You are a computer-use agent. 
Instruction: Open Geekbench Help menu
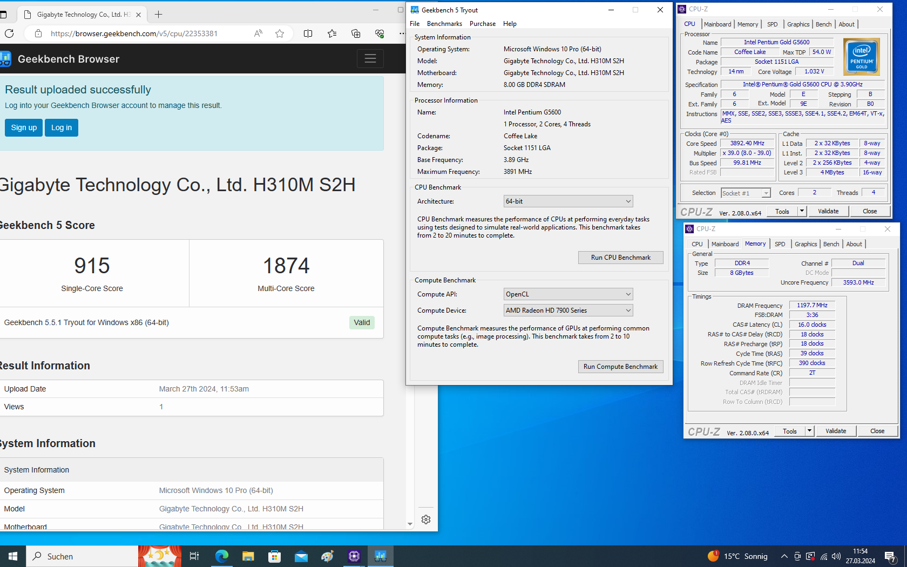click(510, 24)
